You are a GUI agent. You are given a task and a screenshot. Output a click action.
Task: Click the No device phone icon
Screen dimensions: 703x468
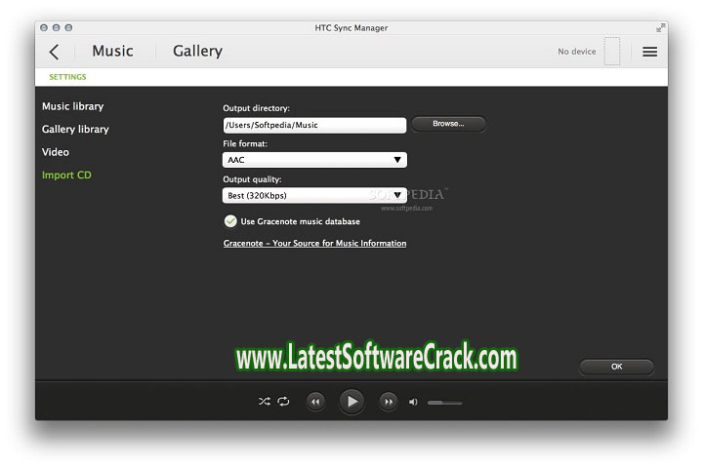point(611,52)
